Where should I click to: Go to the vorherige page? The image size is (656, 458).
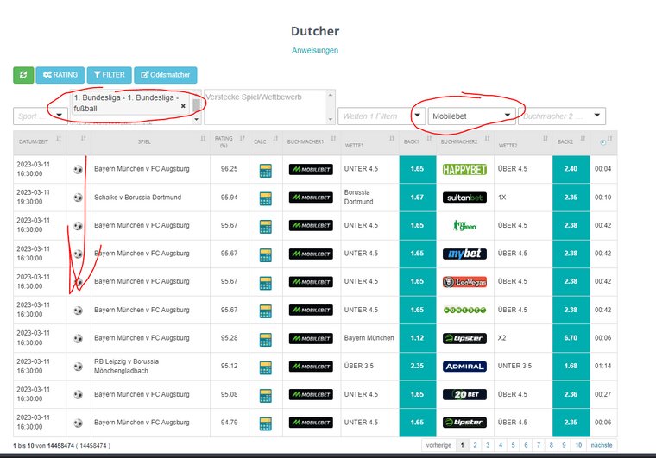[x=438, y=445]
